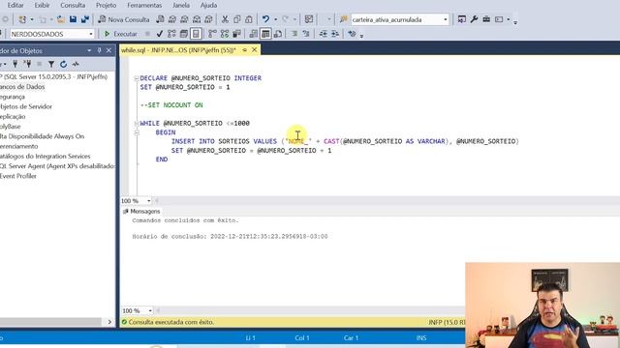Open Object Explorer window position dropdown

89,50
